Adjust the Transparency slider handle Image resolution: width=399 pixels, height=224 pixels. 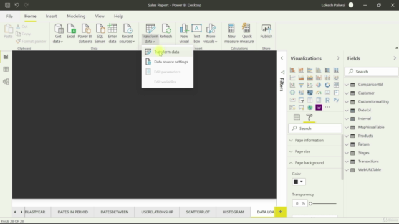coord(310,203)
